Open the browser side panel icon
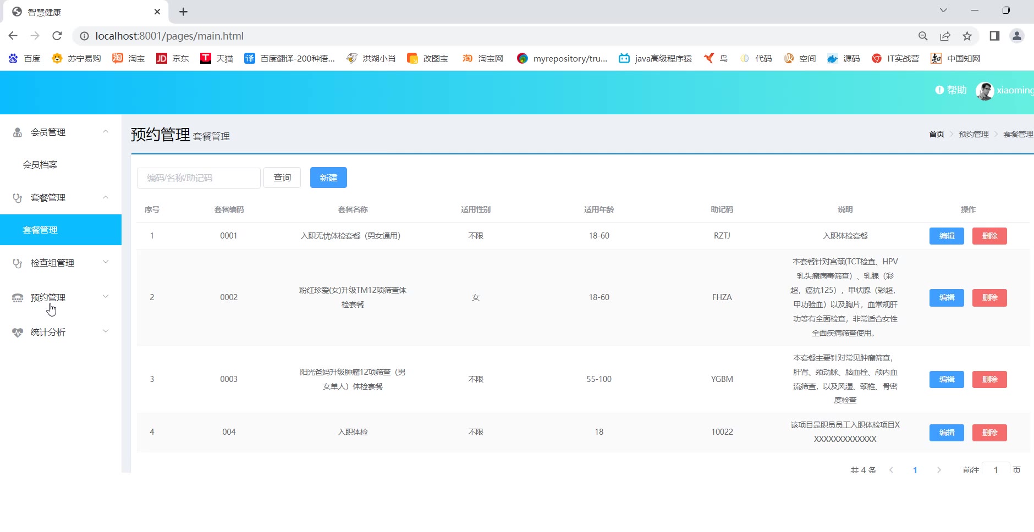 pos(994,36)
